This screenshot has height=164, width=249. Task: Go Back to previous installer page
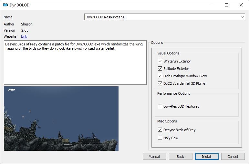[181, 157]
